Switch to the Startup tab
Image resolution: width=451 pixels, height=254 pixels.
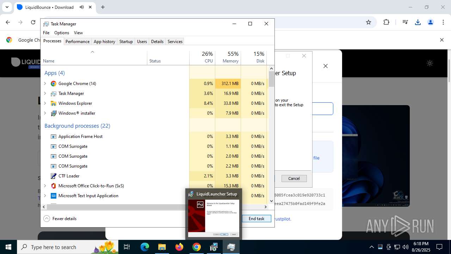point(126,42)
